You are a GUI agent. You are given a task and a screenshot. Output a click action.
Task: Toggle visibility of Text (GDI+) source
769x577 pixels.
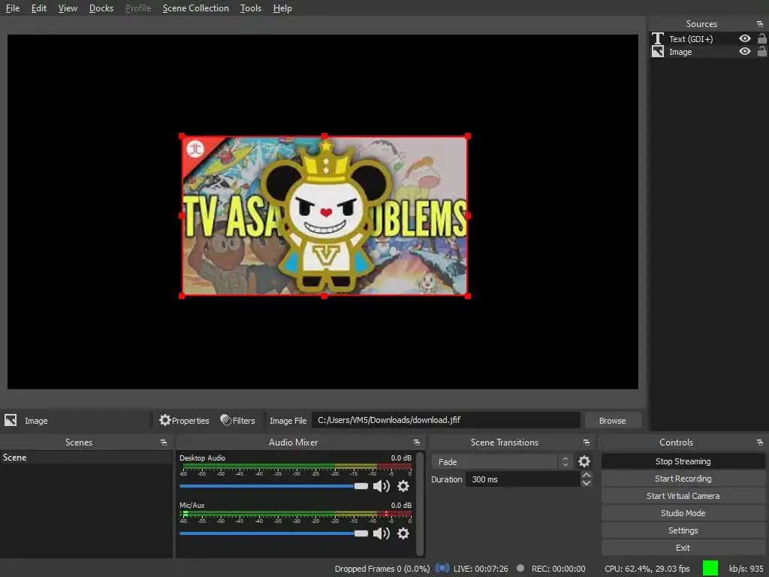pos(744,38)
